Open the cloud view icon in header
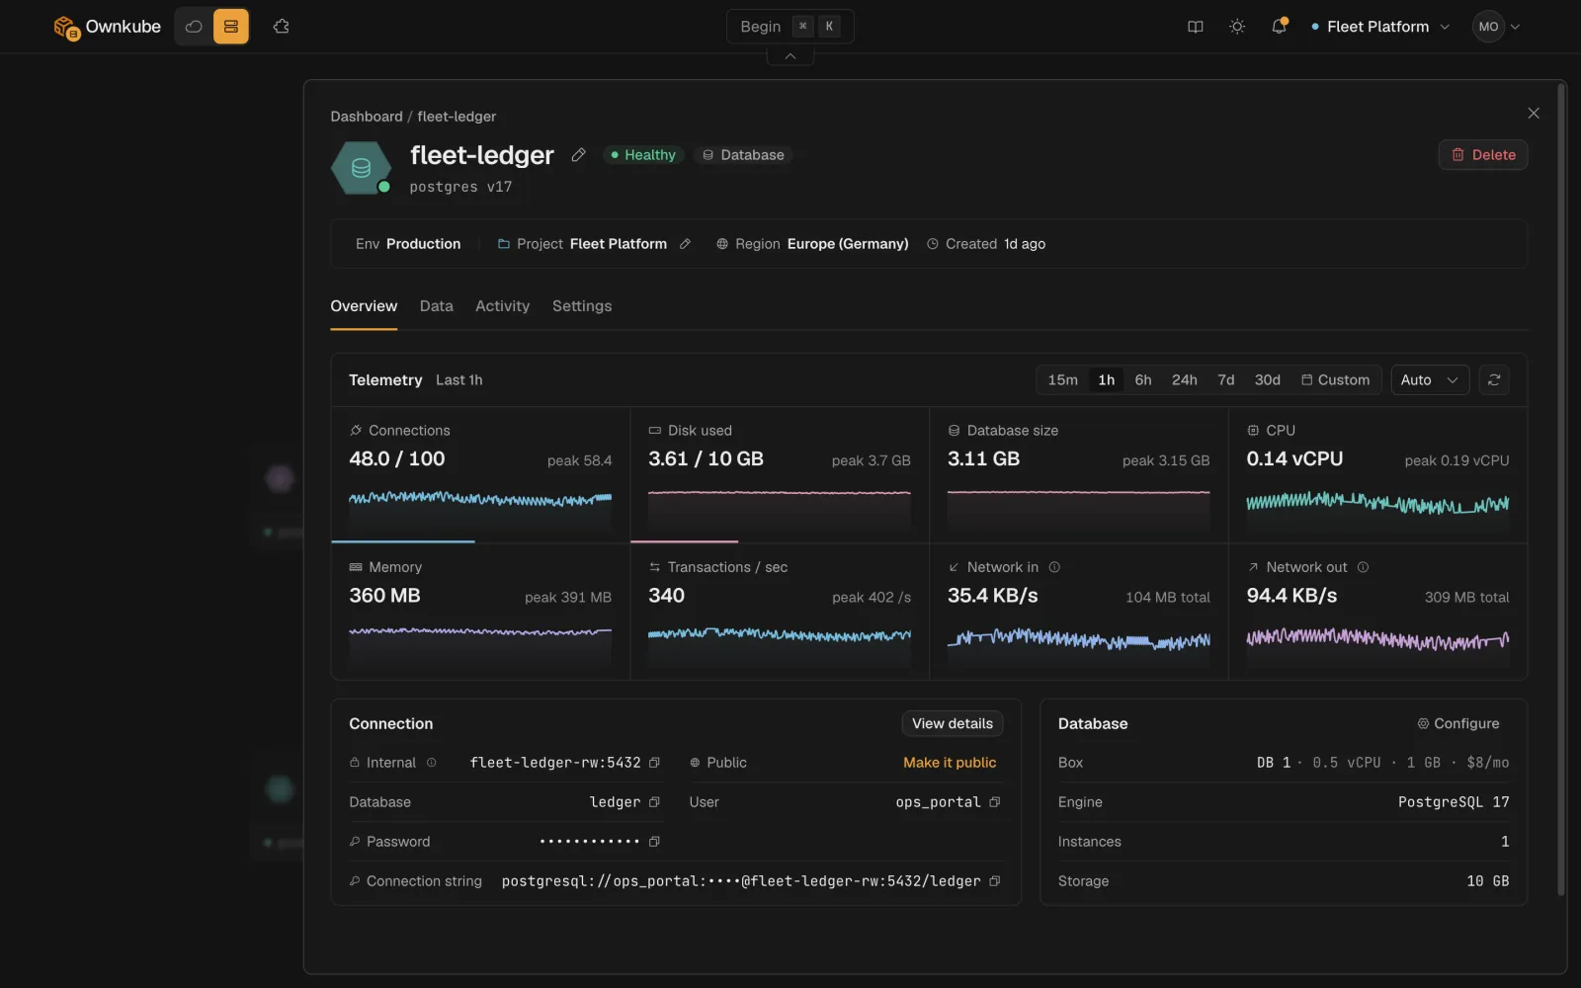The width and height of the screenshot is (1581, 988). tap(194, 27)
